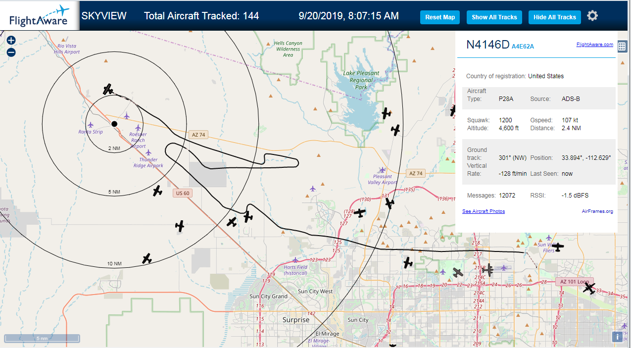The image size is (631, 348).
Task: Select aircraft left of the 10 NM ring plane
Action: (x=180, y=226)
